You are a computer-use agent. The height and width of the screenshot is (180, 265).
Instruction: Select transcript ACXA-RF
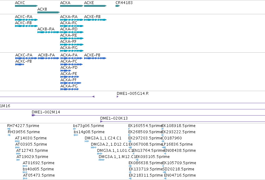point(72,45)
